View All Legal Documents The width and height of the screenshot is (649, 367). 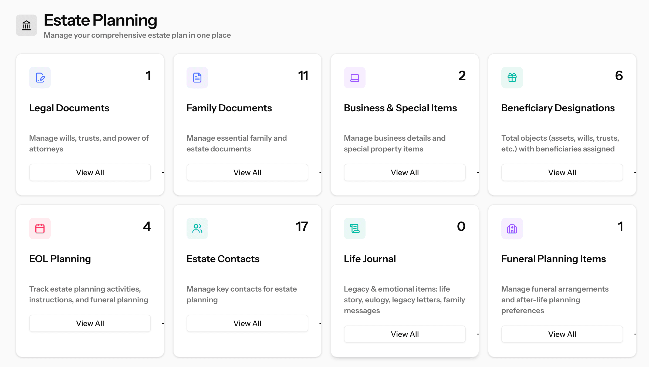pyautogui.click(x=90, y=172)
